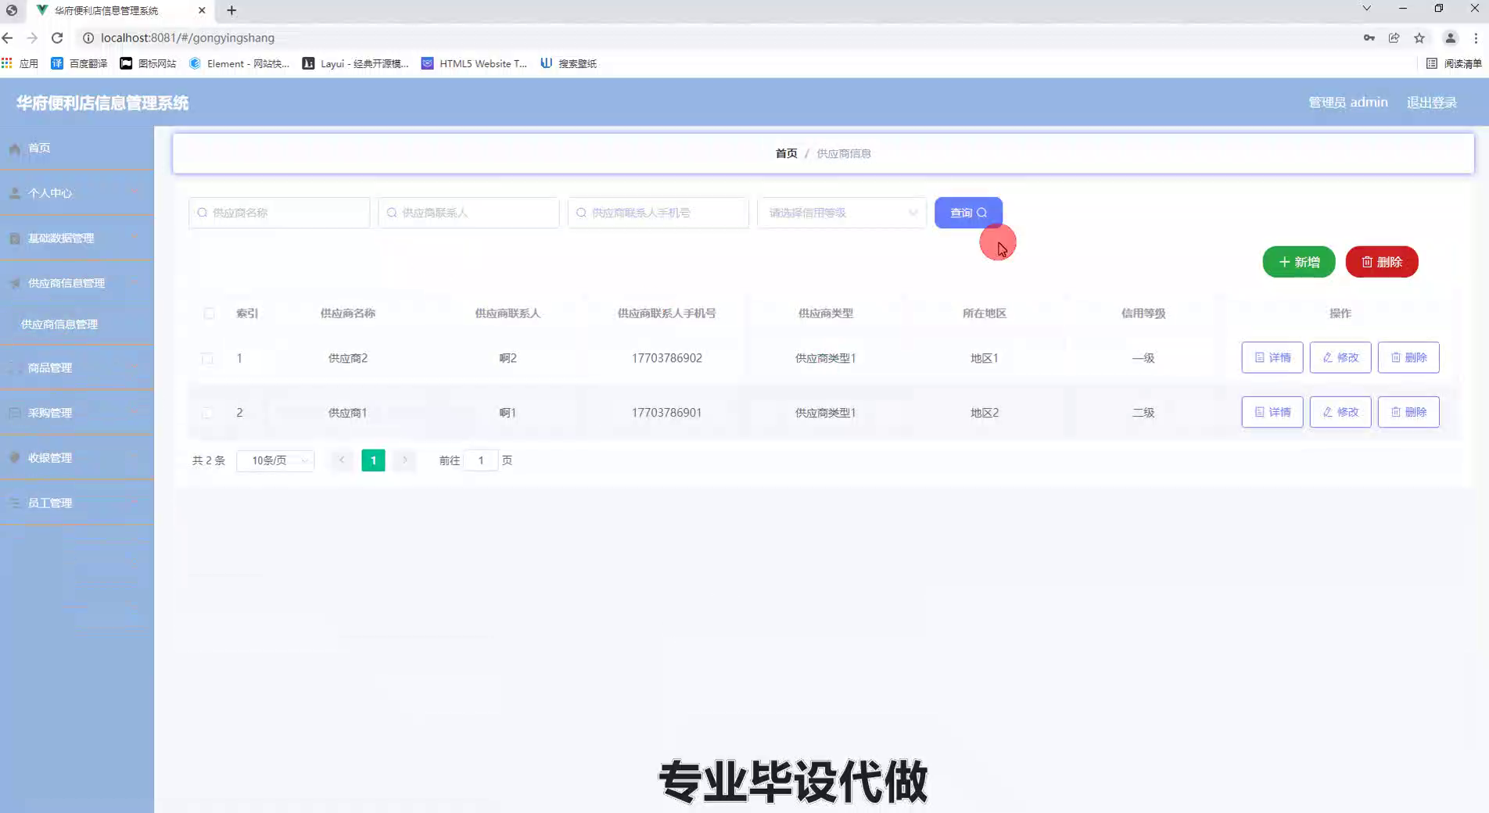Click the icon beside 供应商信息管理 parent menu
Image resolution: width=1489 pixels, height=813 pixels.
point(15,283)
